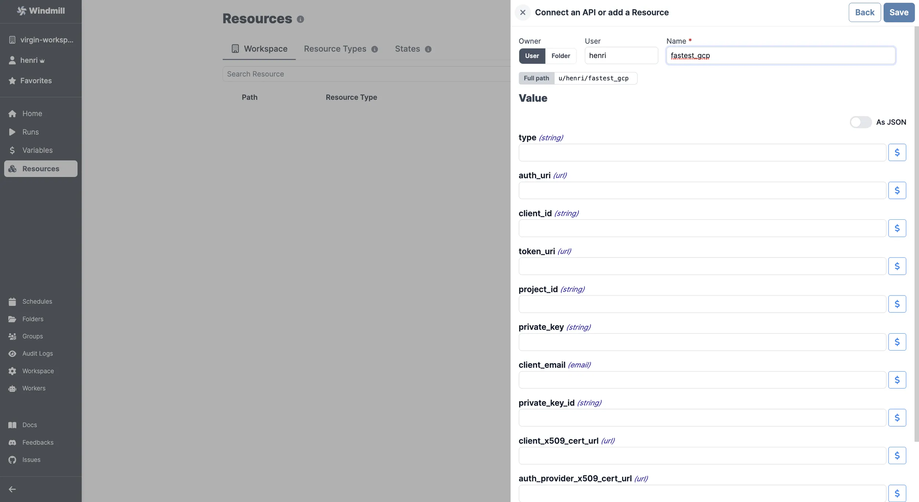
Task: Open Schedules from the sidebar calendar icon
Action: pos(12,301)
